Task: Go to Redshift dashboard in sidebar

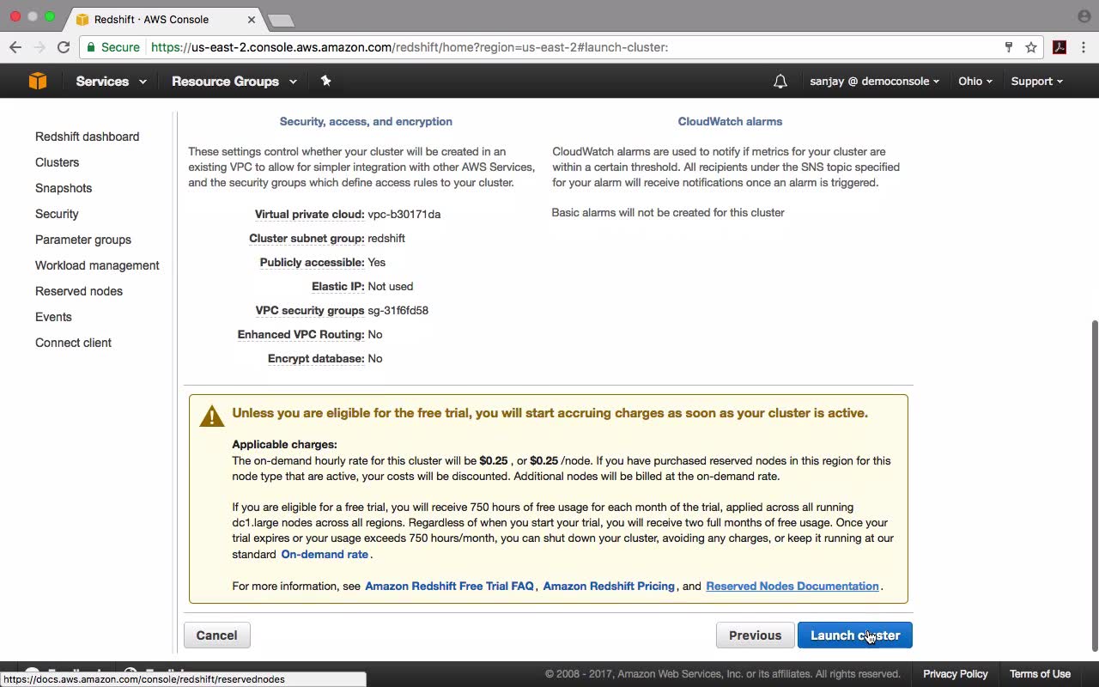Action: pos(87,137)
